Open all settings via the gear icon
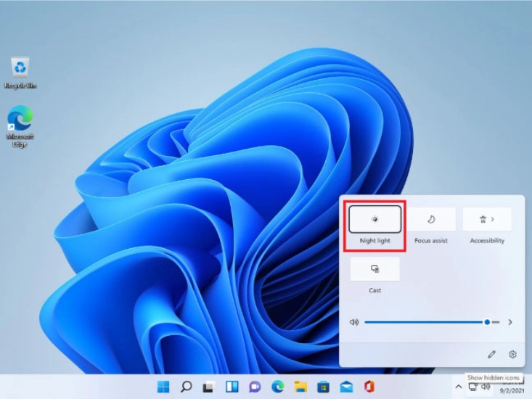The width and height of the screenshot is (532, 399). tap(512, 354)
